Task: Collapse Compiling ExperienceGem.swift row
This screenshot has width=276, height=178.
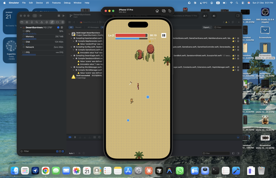Action: (72, 38)
